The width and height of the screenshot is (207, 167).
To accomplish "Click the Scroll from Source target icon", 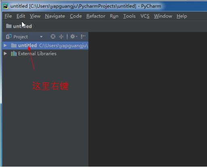I will [x=53, y=36].
